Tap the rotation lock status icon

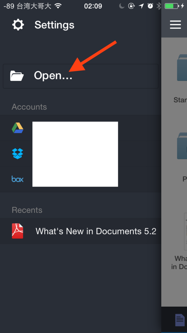tap(131, 6)
